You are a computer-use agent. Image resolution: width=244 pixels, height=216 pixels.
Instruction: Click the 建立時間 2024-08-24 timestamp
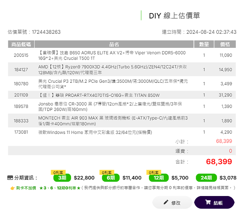pos(199,32)
